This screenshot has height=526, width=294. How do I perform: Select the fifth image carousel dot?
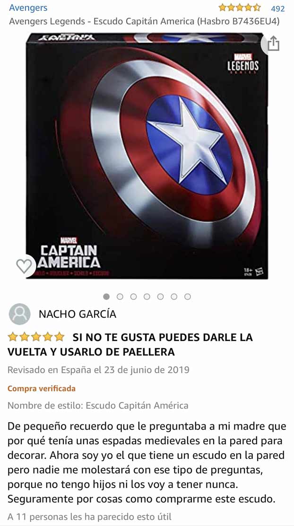pyautogui.click(x=161, y=297)
